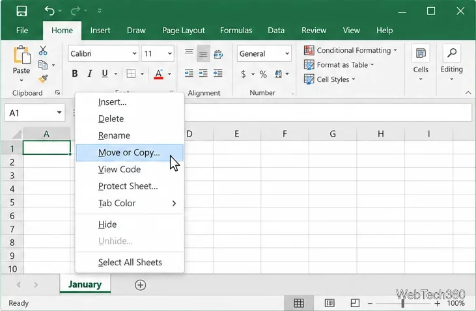This screenshot has width=476, height=311.
Task: Toggle Underline formatting
Action: coord(105,74)
